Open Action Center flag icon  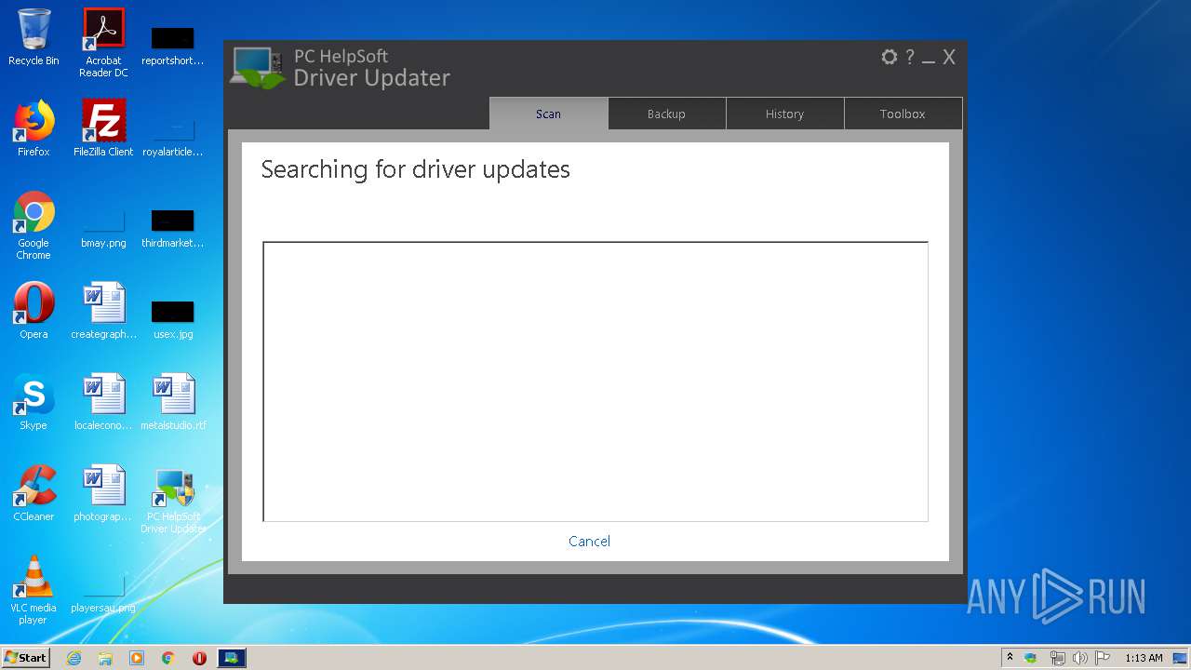[1103, 658]
